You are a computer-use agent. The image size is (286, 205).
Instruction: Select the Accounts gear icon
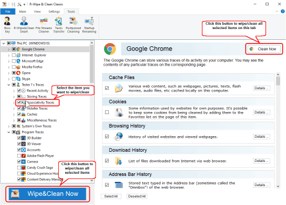(24, 150)
